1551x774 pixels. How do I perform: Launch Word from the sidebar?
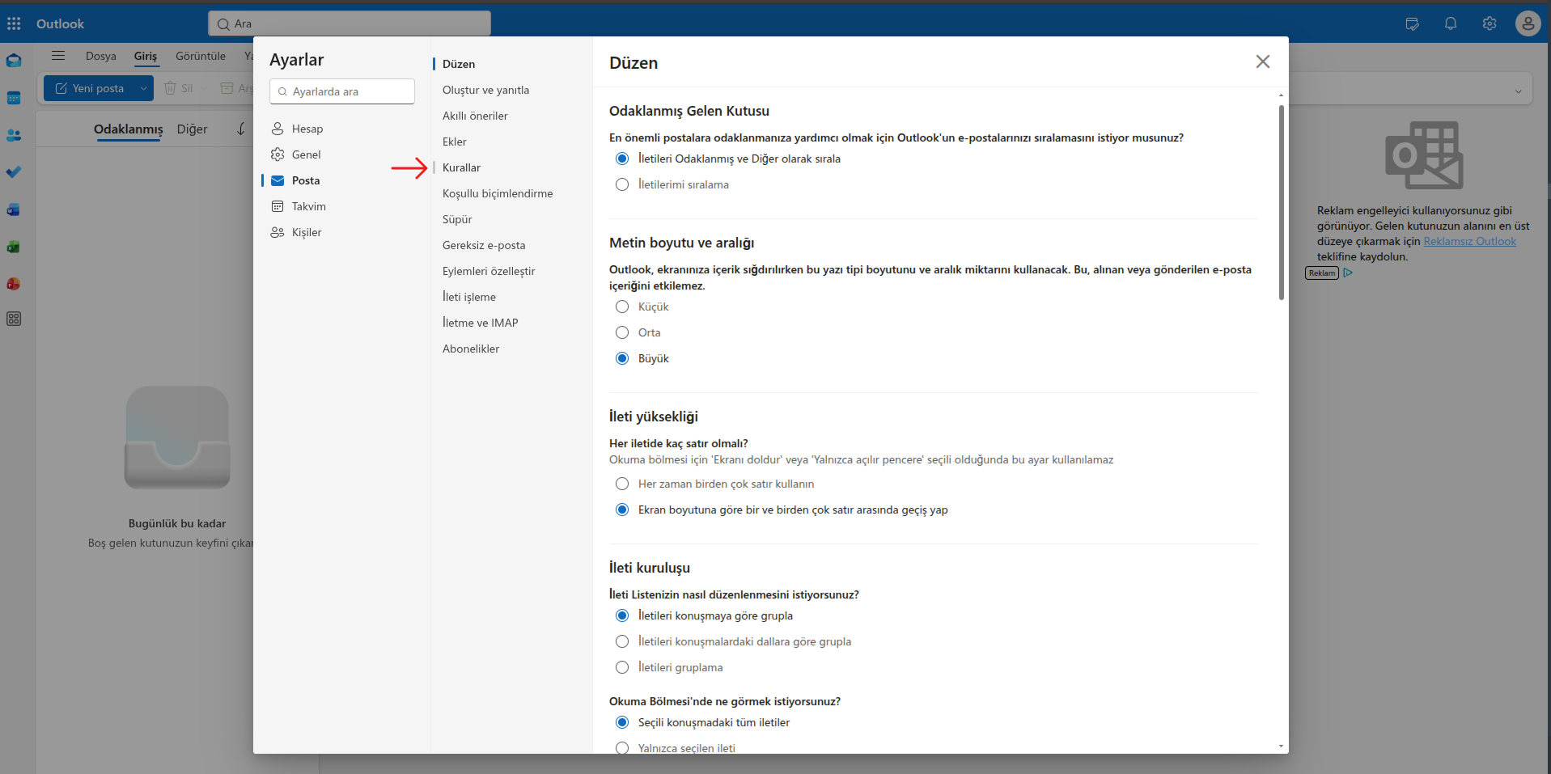click(14, 209)
